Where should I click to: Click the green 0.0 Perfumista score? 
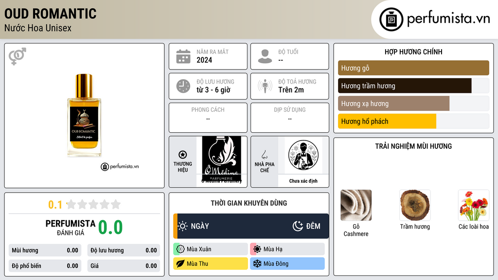(x=110, y=227)
